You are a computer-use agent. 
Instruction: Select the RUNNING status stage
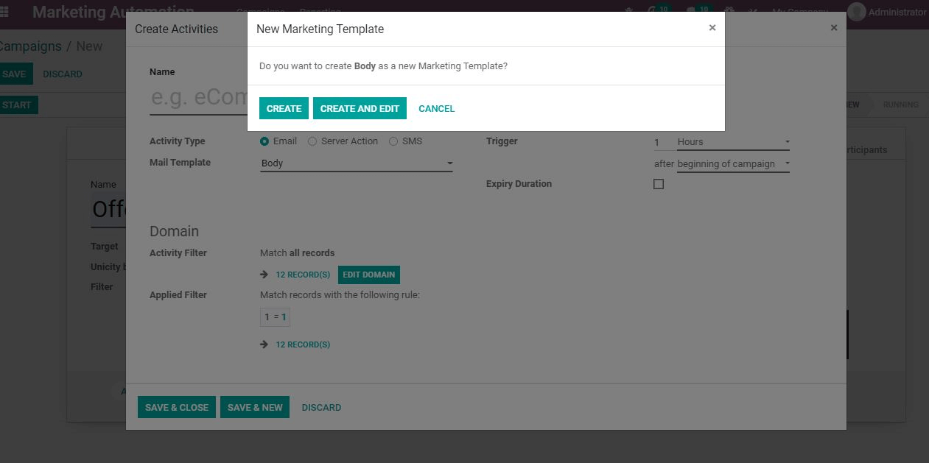pyautogui.click(x=900, y=105)
